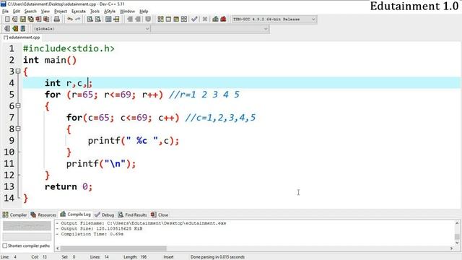Image resolution: width=462 pixels, height=260 pixels.
Task: Click the Run toolbar icon
Action: click(x=168, y=19)
